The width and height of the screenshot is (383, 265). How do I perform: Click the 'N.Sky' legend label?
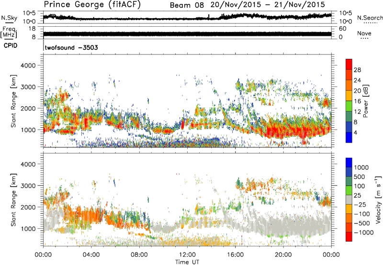(x=9, y=18)
